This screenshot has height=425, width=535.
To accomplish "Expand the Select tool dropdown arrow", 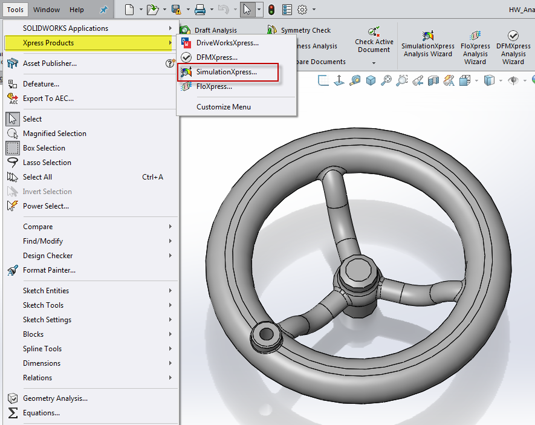I will click(x=259, y=10).
